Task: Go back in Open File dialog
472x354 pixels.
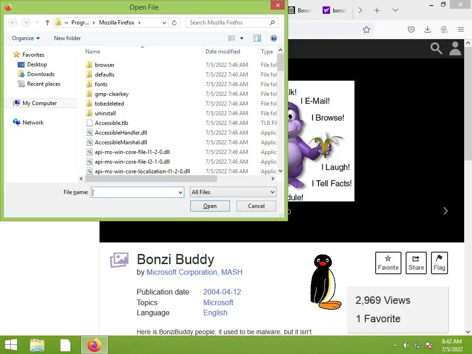Action: [x=12, y=23]
